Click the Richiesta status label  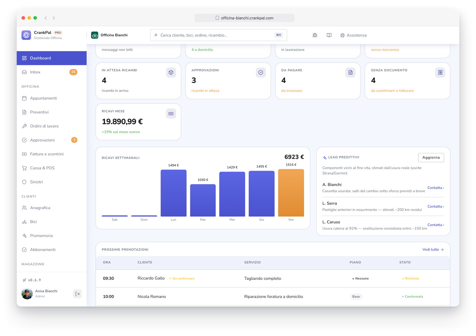411,279
